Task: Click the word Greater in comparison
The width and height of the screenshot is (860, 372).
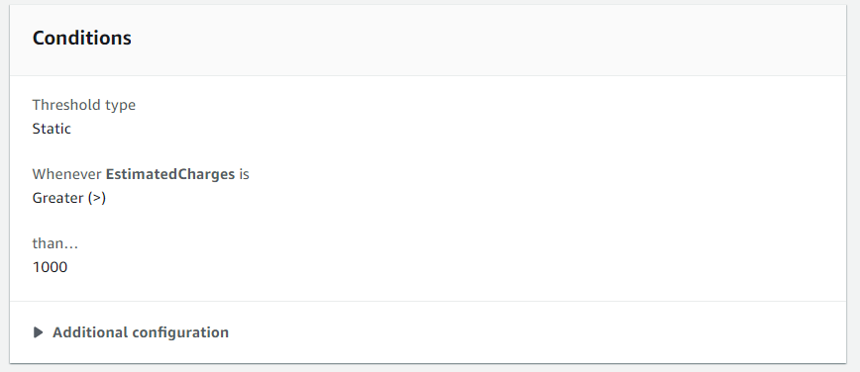Action: (x=57, y=198)
